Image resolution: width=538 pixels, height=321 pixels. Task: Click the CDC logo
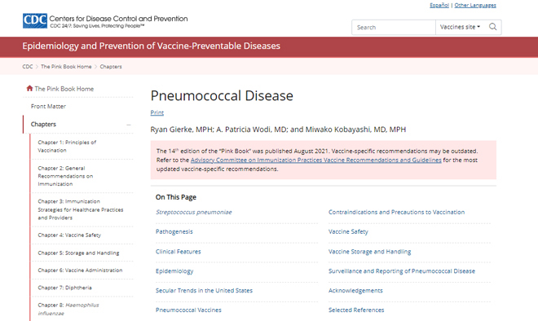coord(35,21)
